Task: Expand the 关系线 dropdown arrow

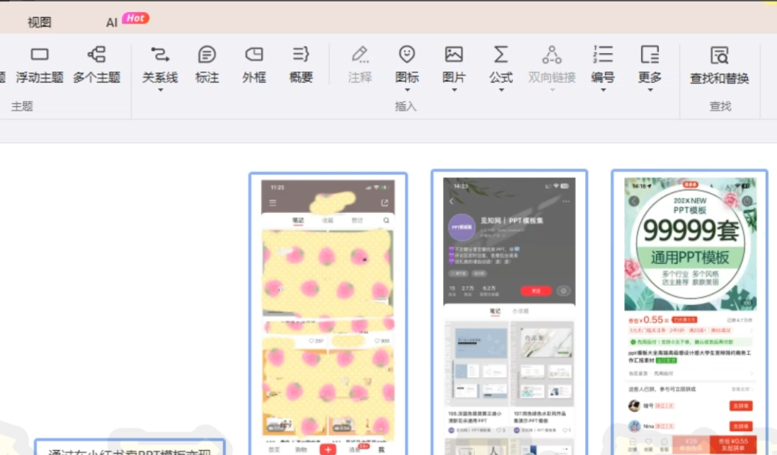Action: pyautogui.click(x=160, y=91)
